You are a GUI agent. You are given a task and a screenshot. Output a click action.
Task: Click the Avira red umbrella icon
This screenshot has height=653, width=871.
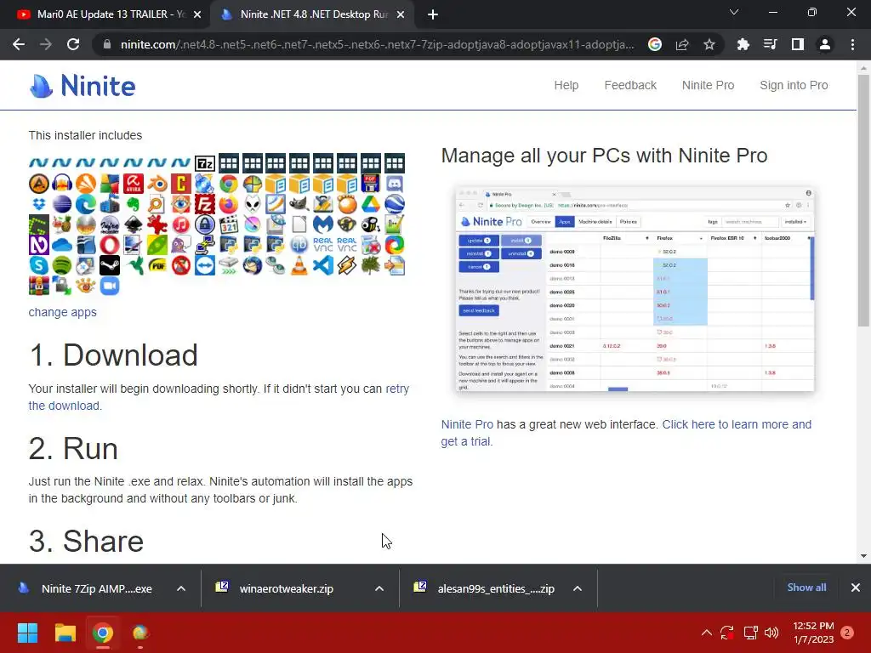click(x=134, y=184)
